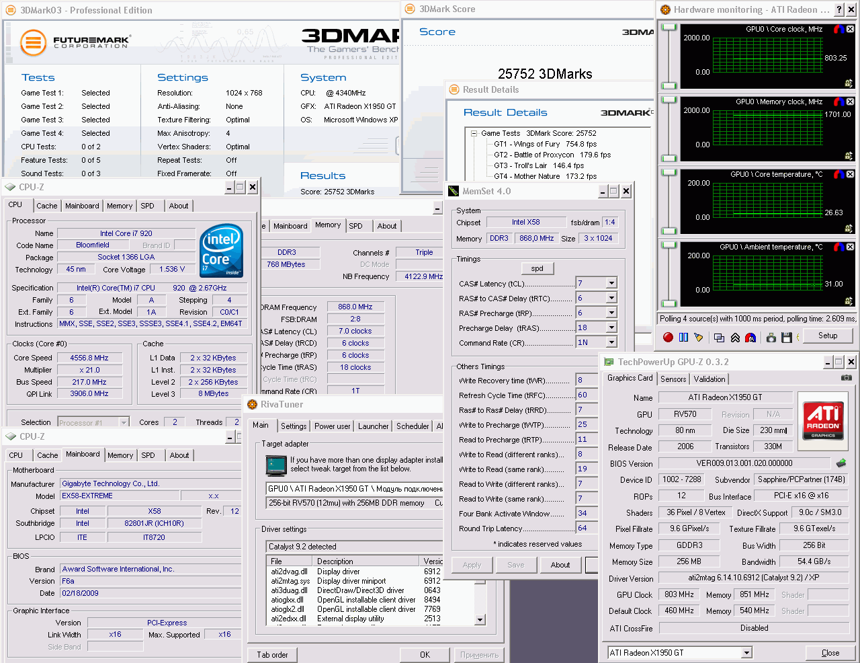Click the magnet icon on the Core clock graph
Screen dimensions: 860x663
click(838, 29)
